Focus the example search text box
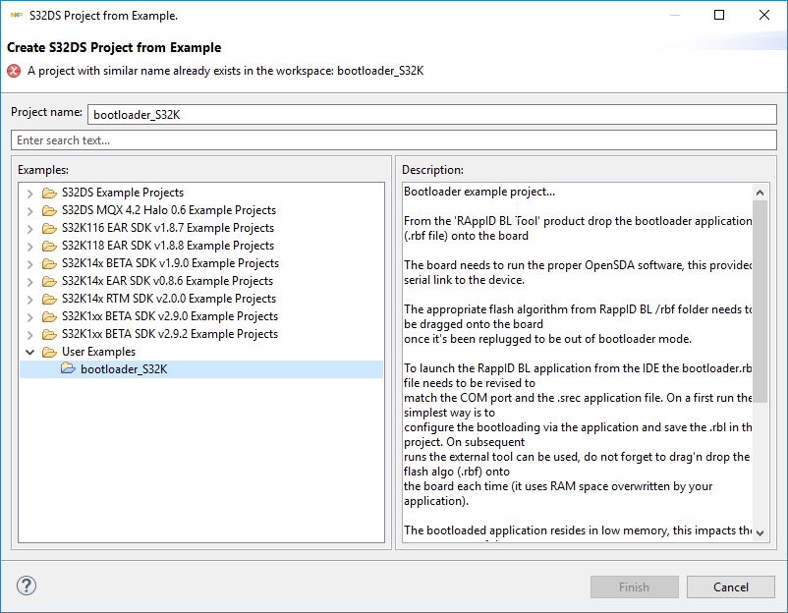Viewport: 788px width, 613px height. [393, 140]
